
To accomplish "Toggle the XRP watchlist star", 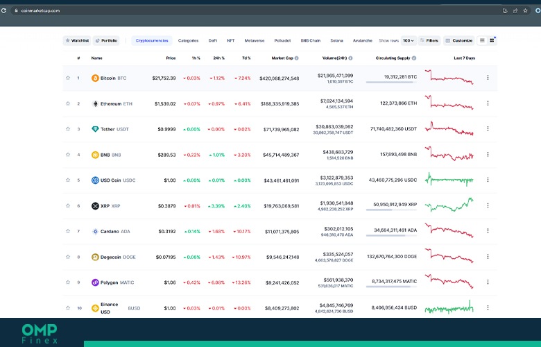I will pos(68,206).
